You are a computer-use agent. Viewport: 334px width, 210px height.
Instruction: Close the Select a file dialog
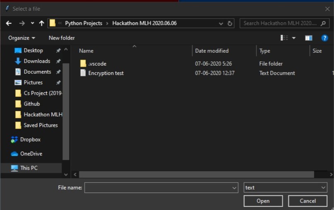[327, 9]
